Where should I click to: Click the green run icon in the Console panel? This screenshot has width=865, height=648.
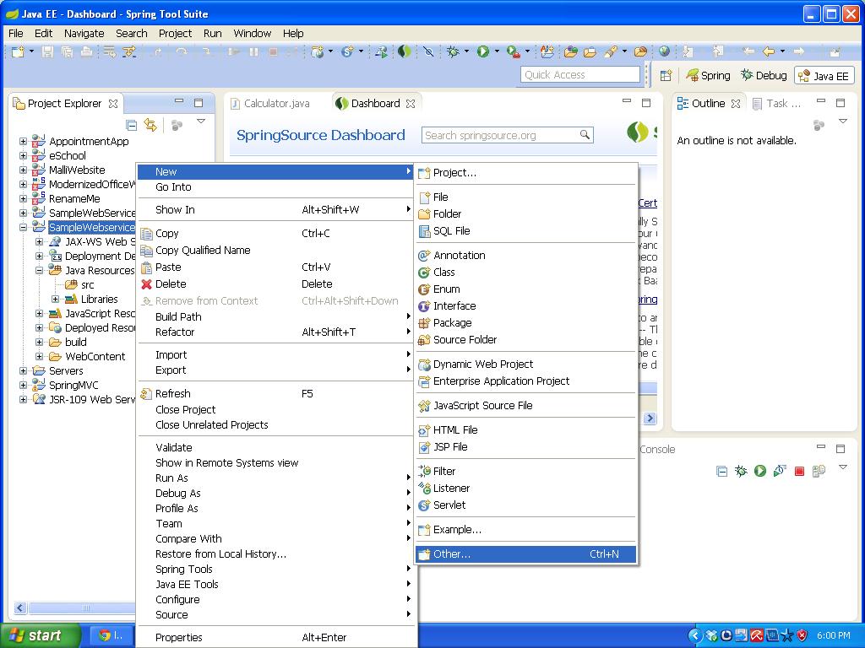760,471
